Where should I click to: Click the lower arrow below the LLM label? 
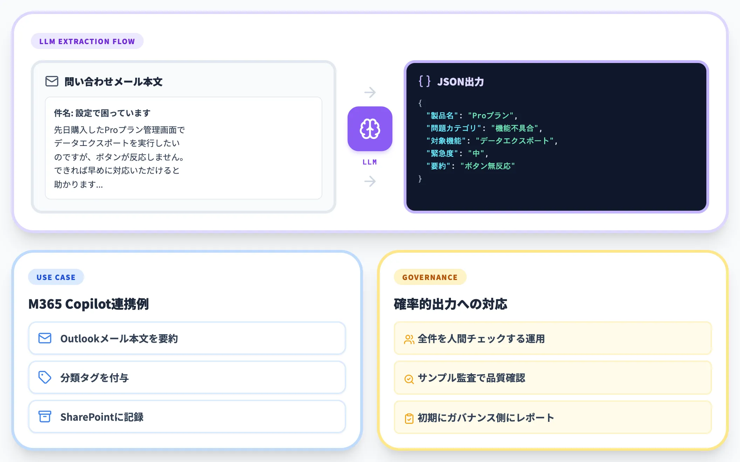(370, 181)
